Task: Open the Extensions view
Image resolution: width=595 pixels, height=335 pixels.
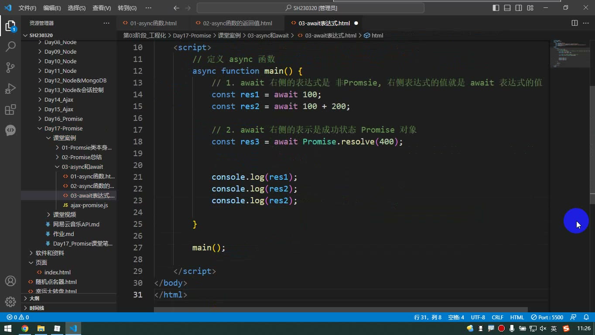Action: (10, 109)
